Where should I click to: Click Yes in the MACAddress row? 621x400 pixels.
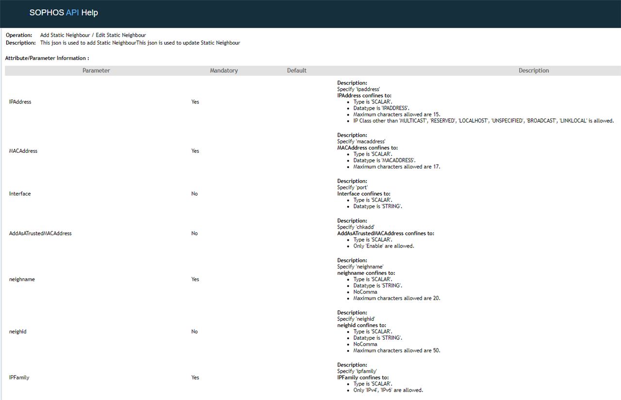point(195,151)
